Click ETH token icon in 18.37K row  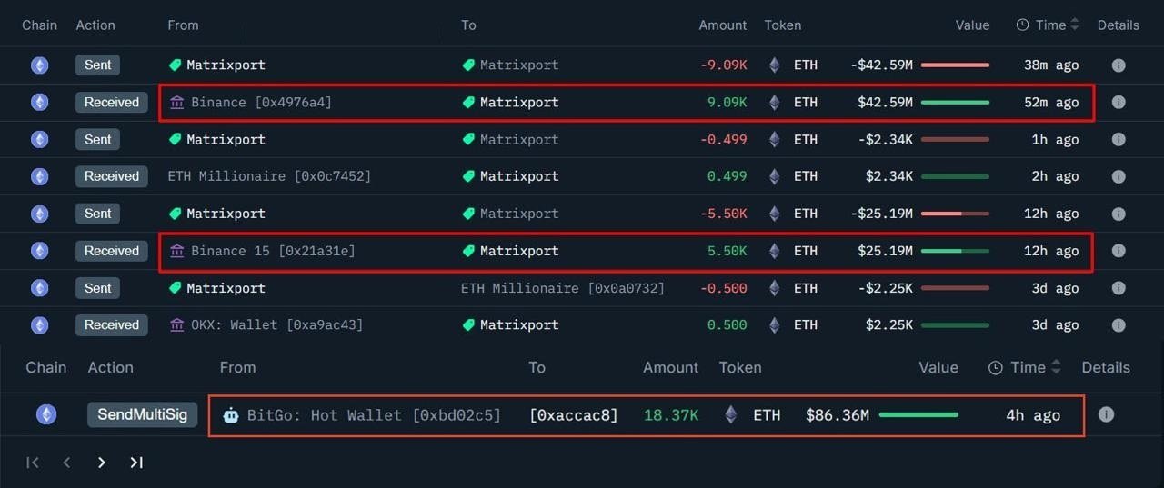[x=731, y=414]
